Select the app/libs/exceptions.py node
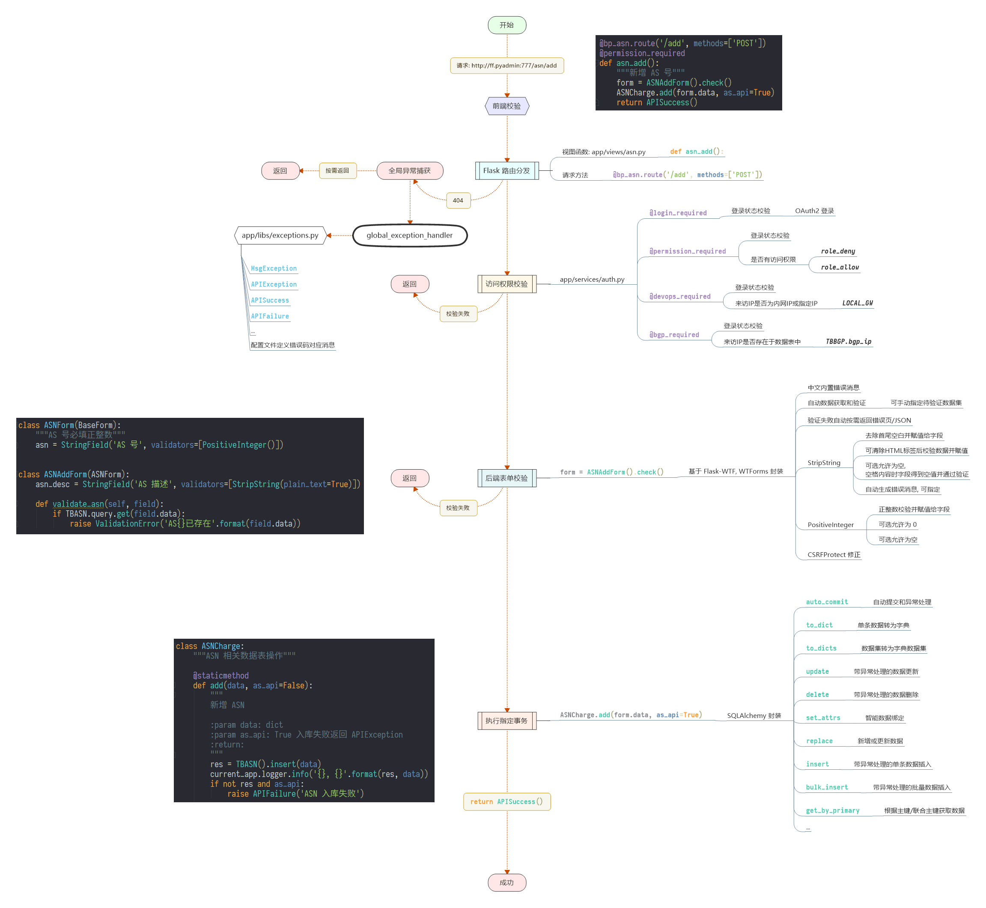Image resolution: width=986 pixels, height=908 pixels. [x=280, y=235]
